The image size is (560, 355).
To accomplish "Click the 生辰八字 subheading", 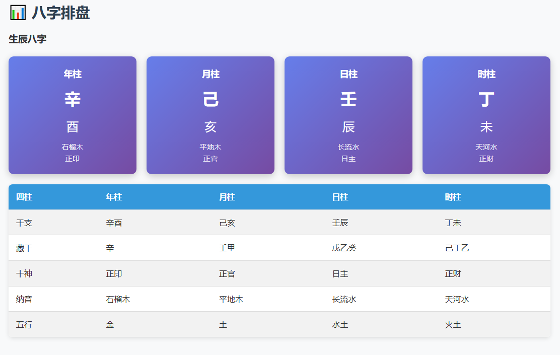I will [x=28, y=39].
